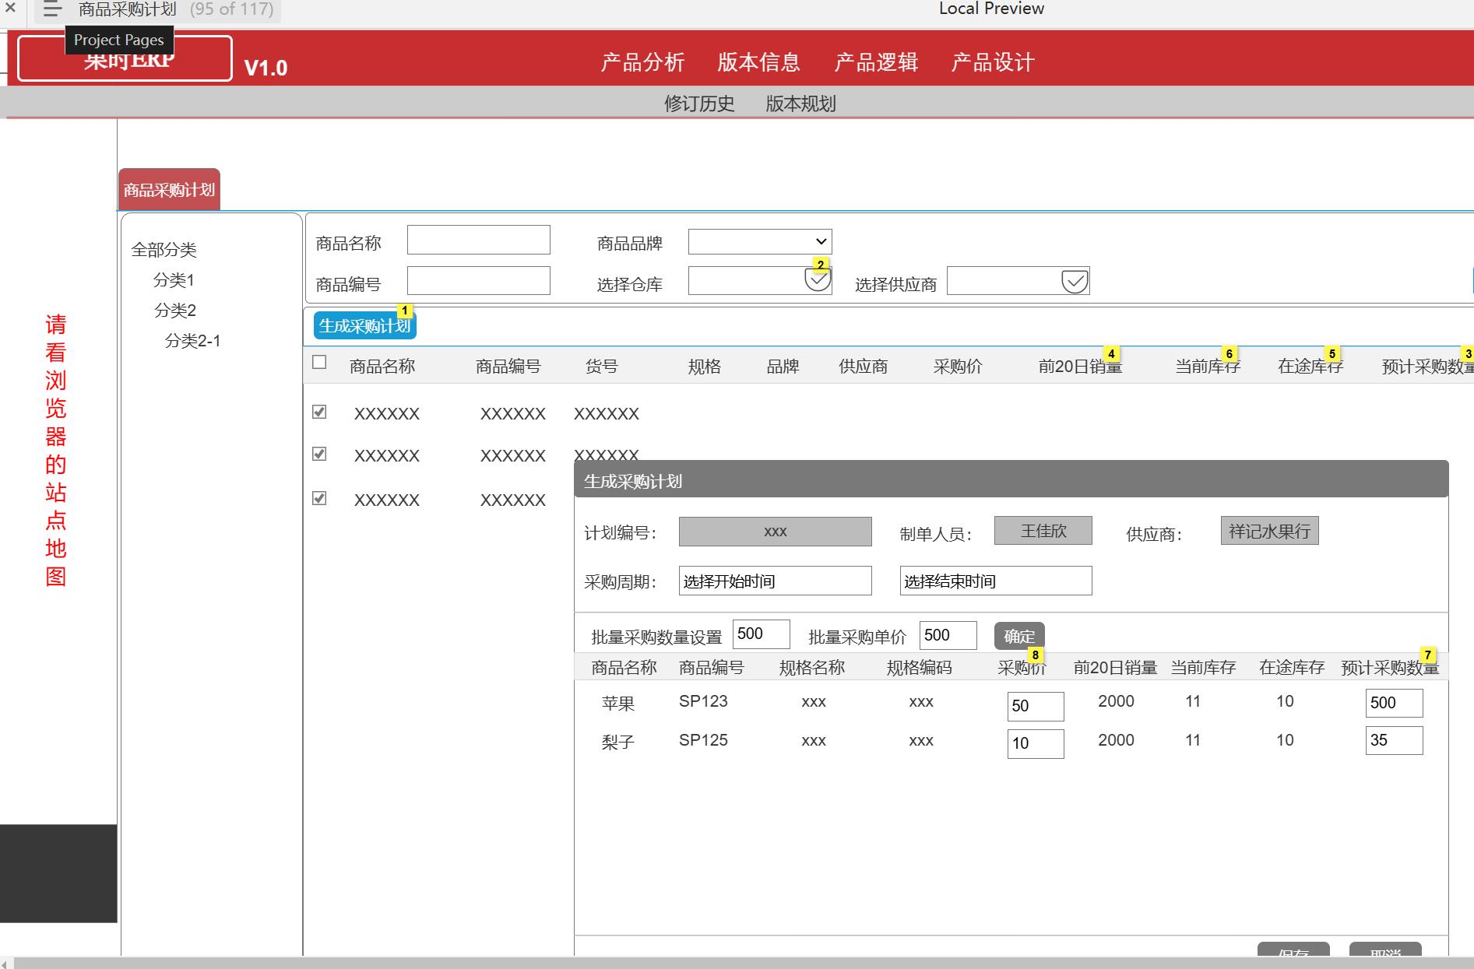Click the 确定 batch confirm button

coord(1019,636)
